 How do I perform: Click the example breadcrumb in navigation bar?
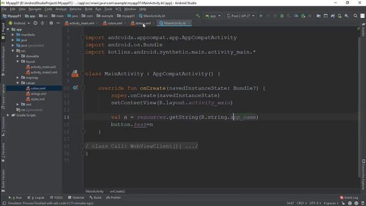(x=105, y=16)
